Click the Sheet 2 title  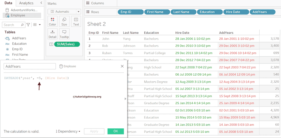tap(97, 24)
